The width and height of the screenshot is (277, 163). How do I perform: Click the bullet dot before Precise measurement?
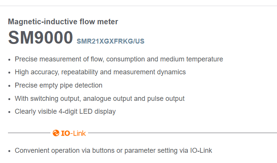(x=9, y=60)
